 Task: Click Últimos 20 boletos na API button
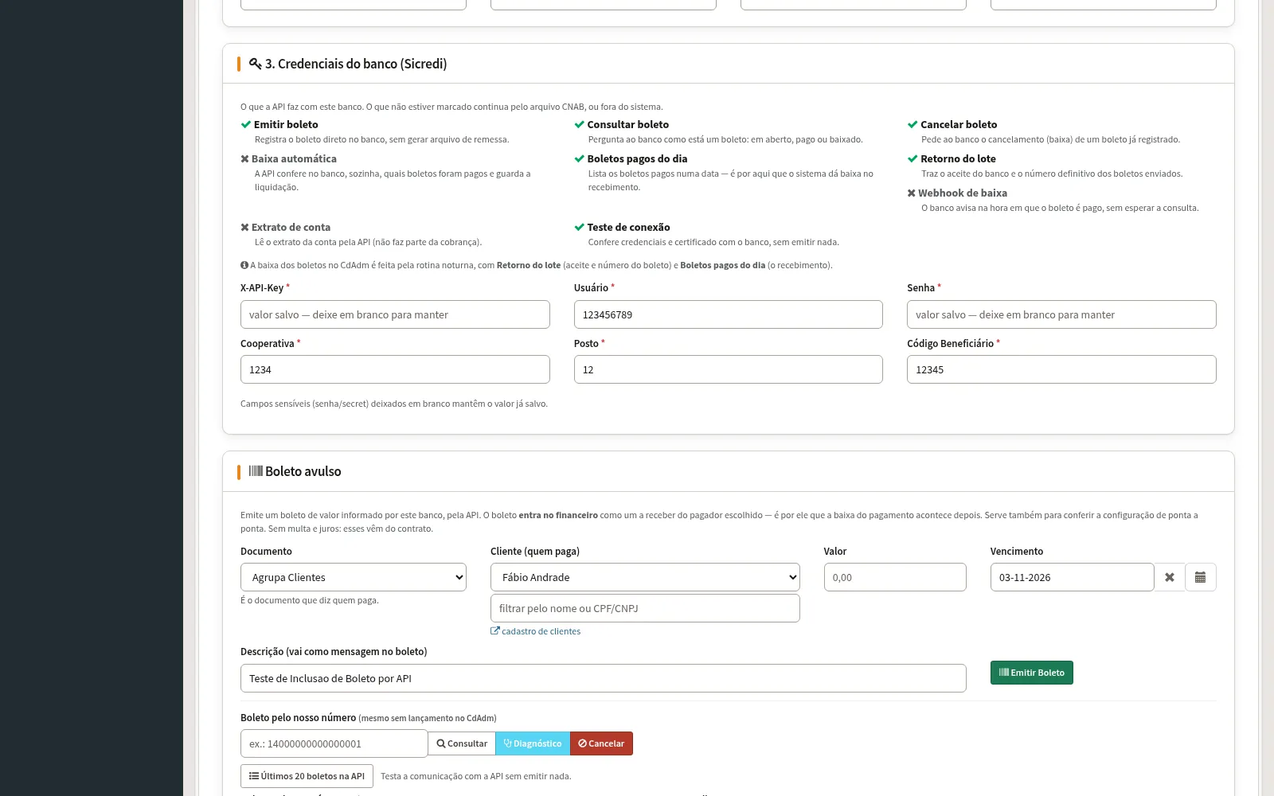point(307,776)
